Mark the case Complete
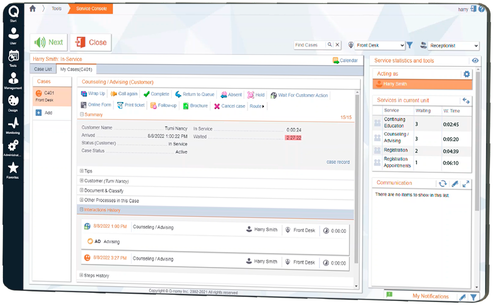494x307 pixels. tap(156, 94)
